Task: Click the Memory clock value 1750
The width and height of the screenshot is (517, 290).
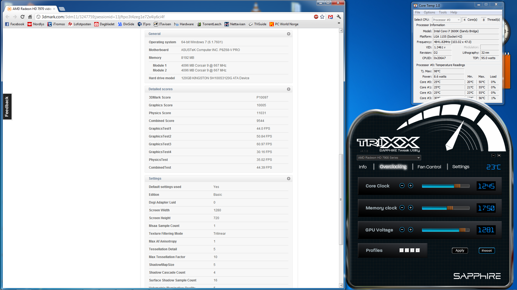Action: pos(486,208)
